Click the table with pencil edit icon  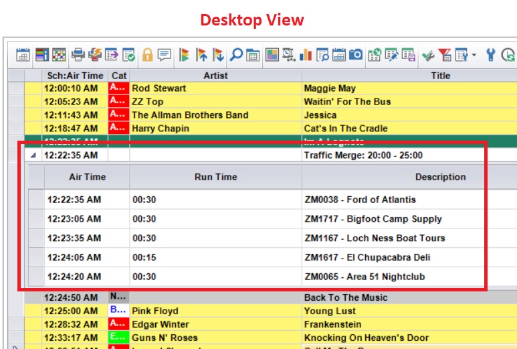pyautogui.click(x=391, y=55)
